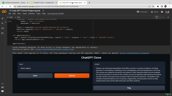Open the Tools menu

click(38, 14)
